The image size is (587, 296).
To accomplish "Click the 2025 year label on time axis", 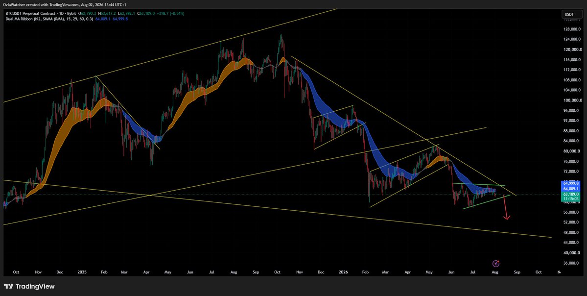I will [x=81, y=272].
